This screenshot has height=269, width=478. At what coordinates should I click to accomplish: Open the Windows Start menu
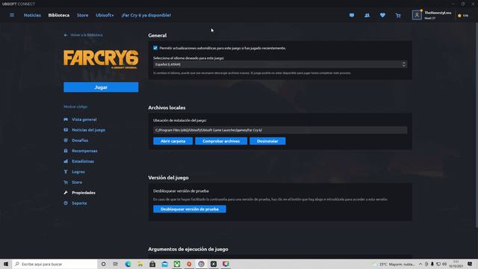click(x=6, y=264)
